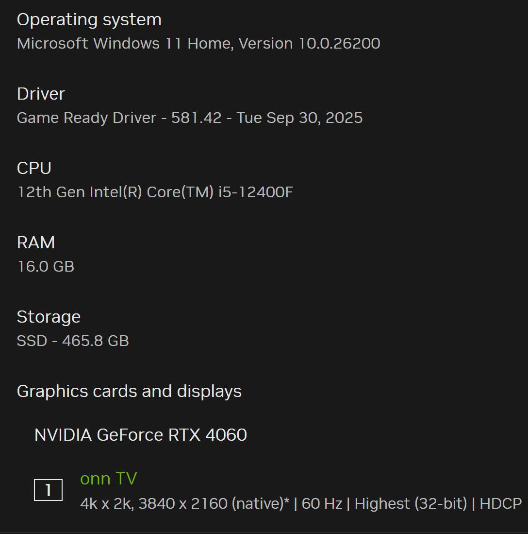Click the Tue Sep 30, 2025 driver date

tap(299, 118)
